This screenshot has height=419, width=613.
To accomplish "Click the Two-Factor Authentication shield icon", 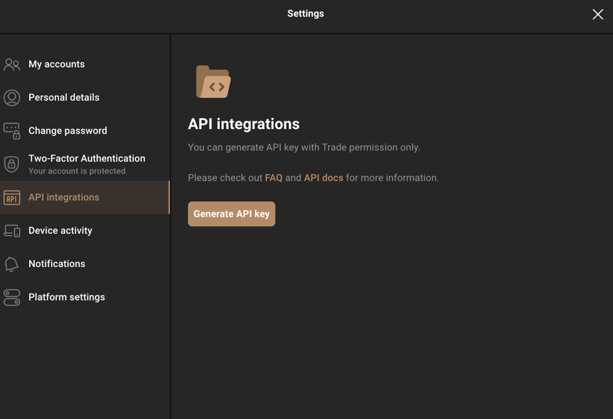I will click(12, 164).
